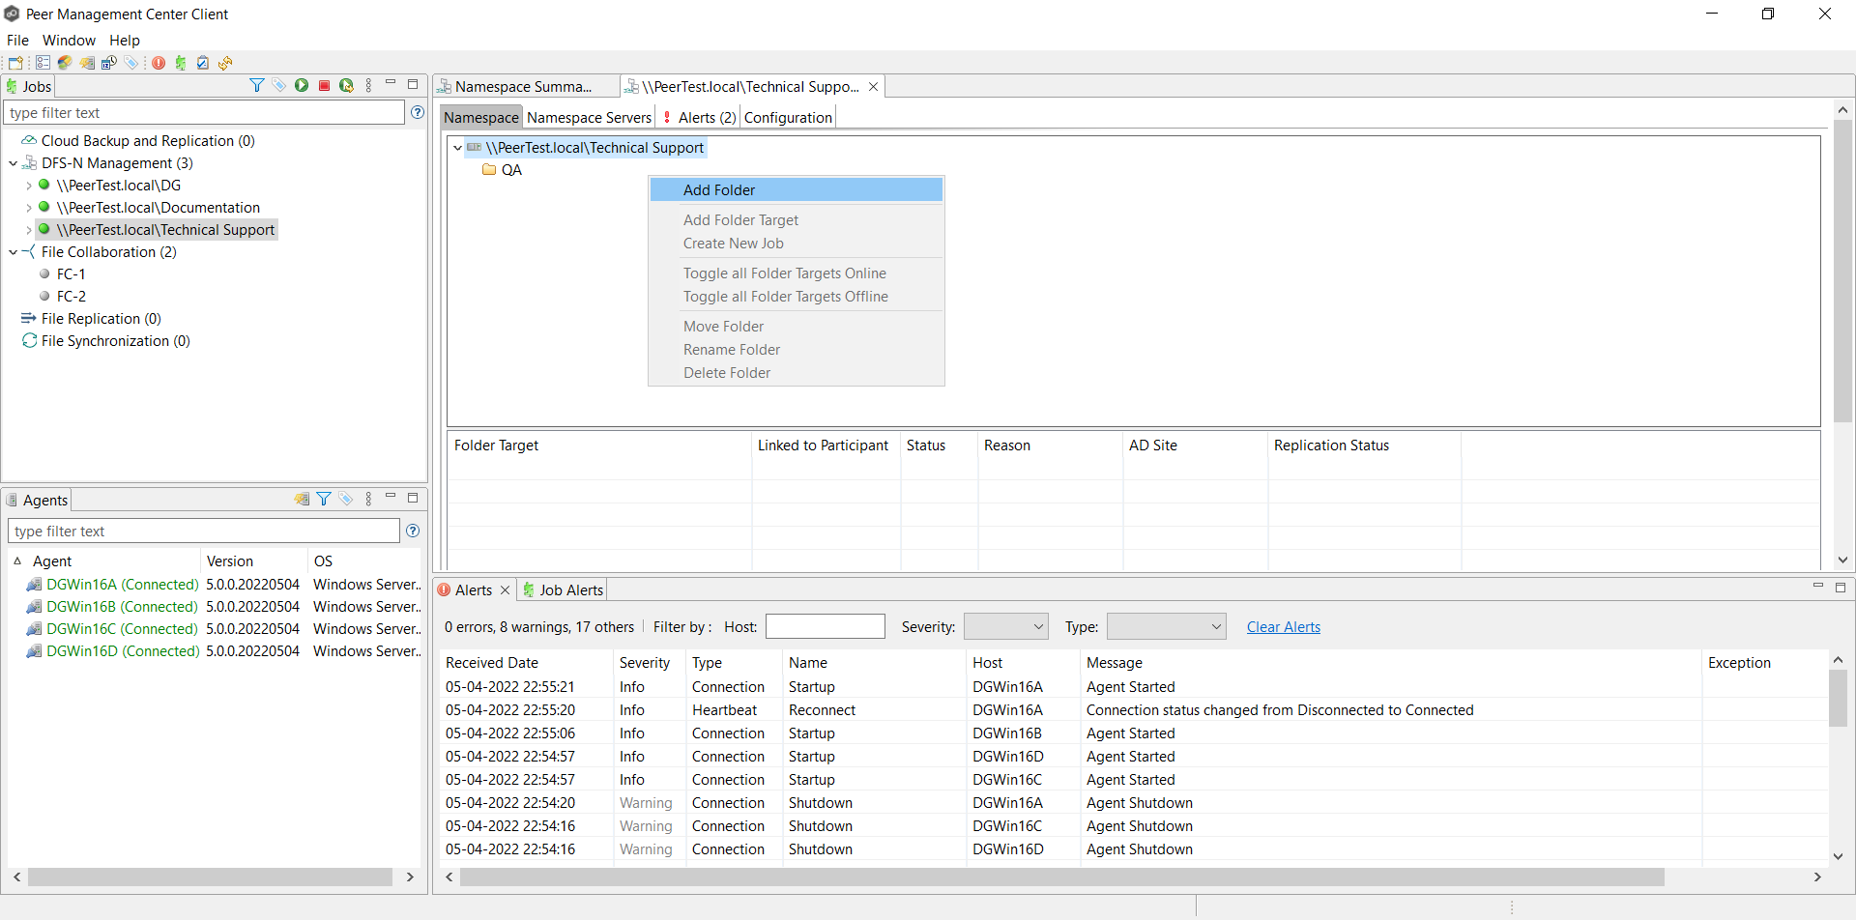Minimize the Alerts bottom panel

pos(1817,587)
